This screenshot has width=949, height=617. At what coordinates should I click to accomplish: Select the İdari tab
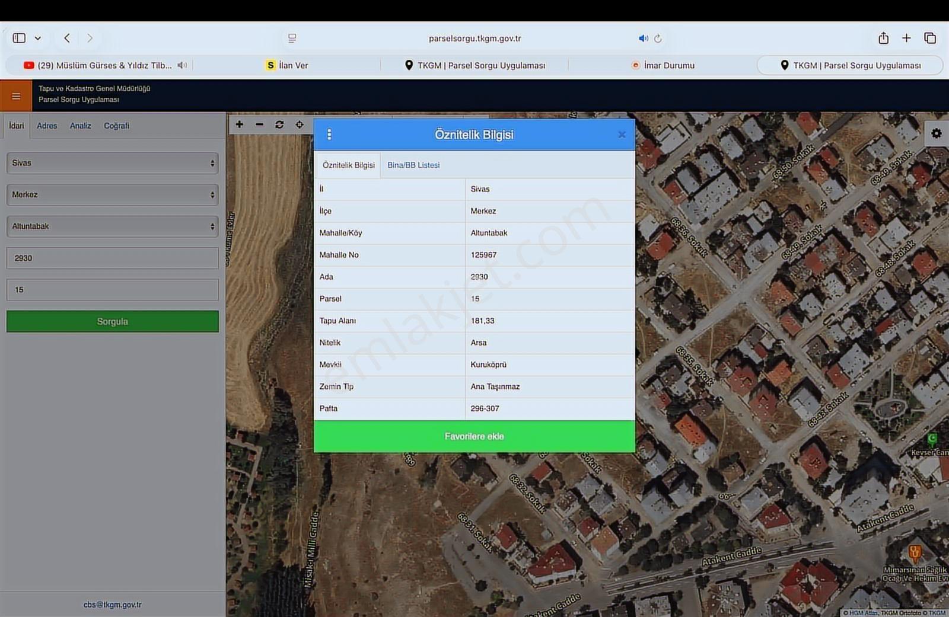coord(17,126)
